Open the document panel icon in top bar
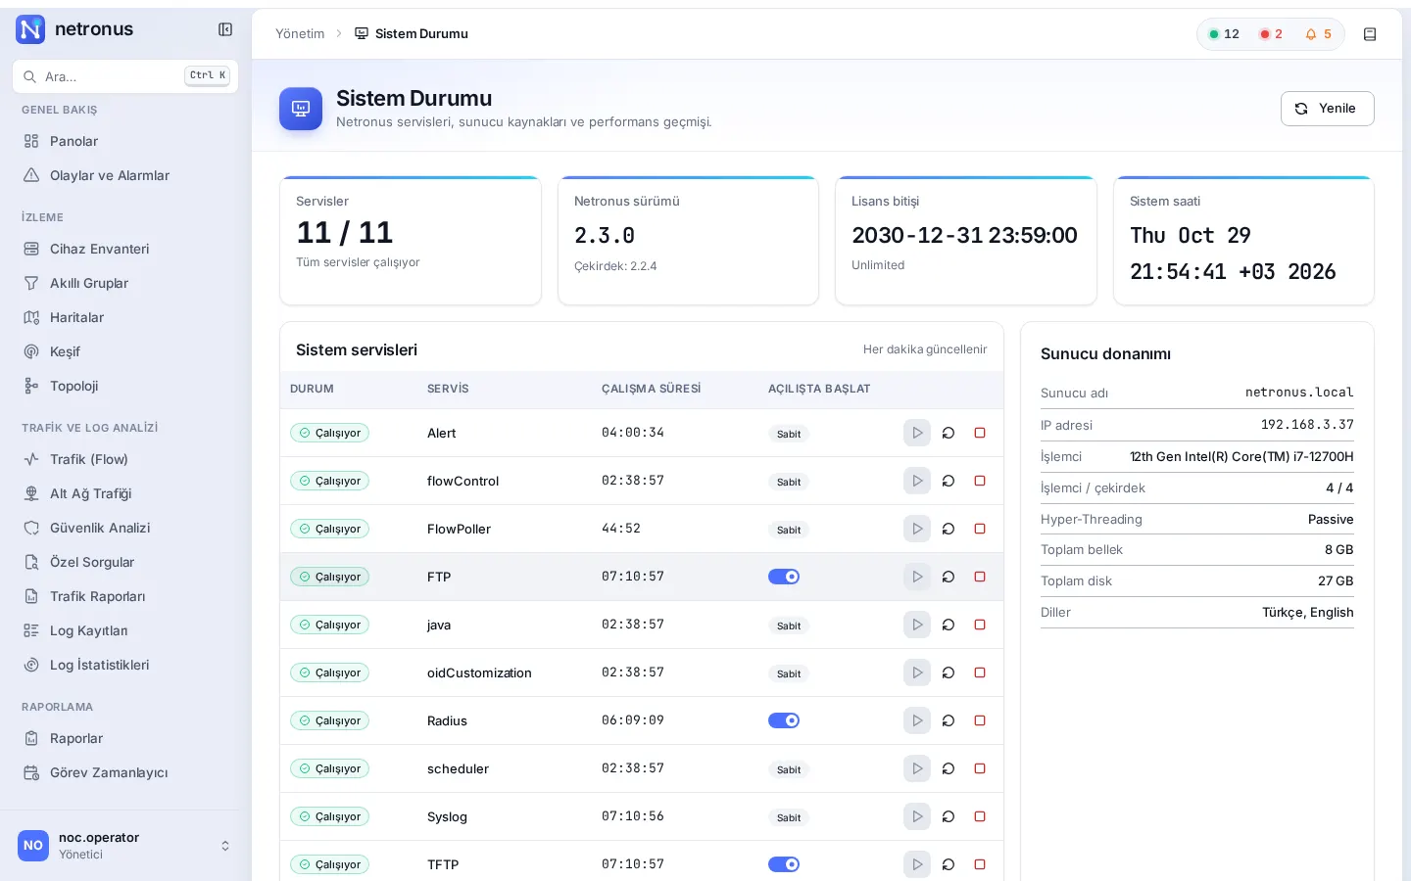The width and height of the screenshot is (1411, 881). [x=1370, y=34]
